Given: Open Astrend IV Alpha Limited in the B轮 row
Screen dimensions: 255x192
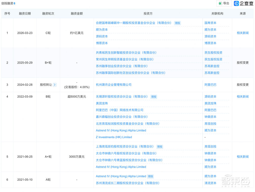Looking at the screenshot, I should point(121,130).
